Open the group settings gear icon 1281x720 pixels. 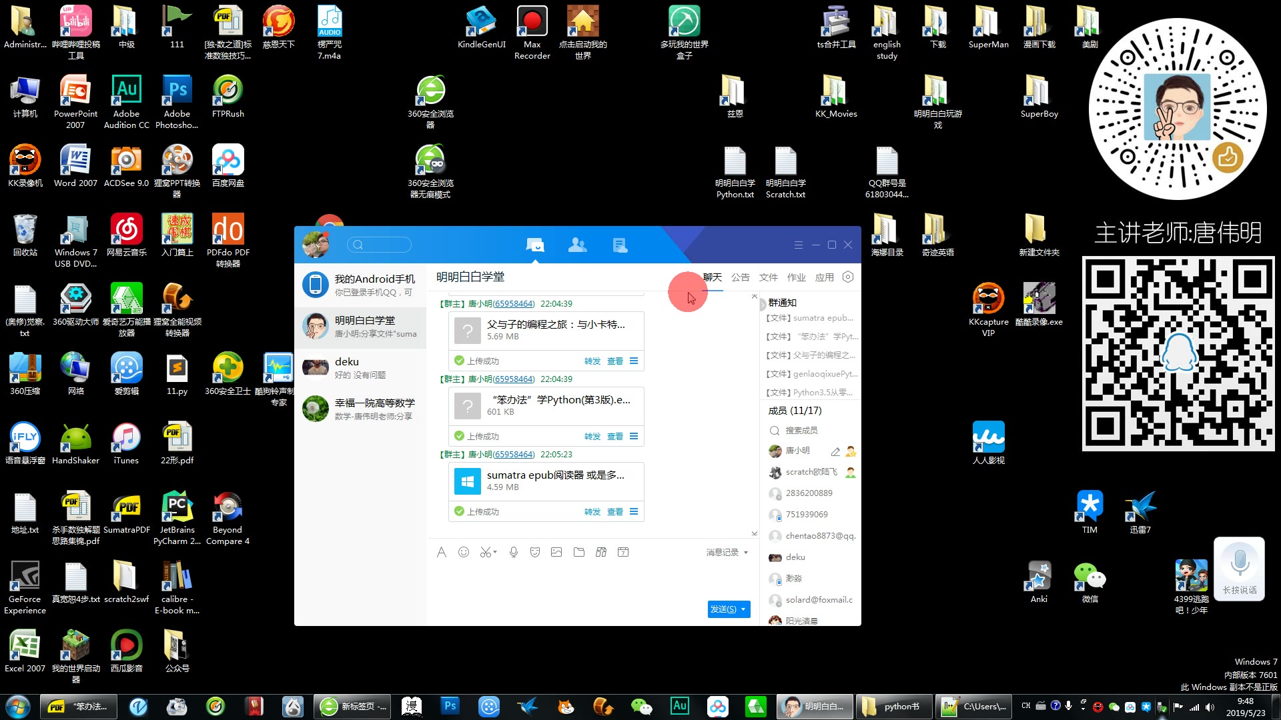pyautogui.click(x=848, y=277)
